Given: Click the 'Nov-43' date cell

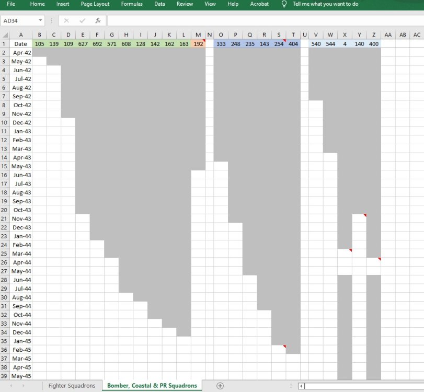Looking at the screenshot, I should [x=20, y=218].
